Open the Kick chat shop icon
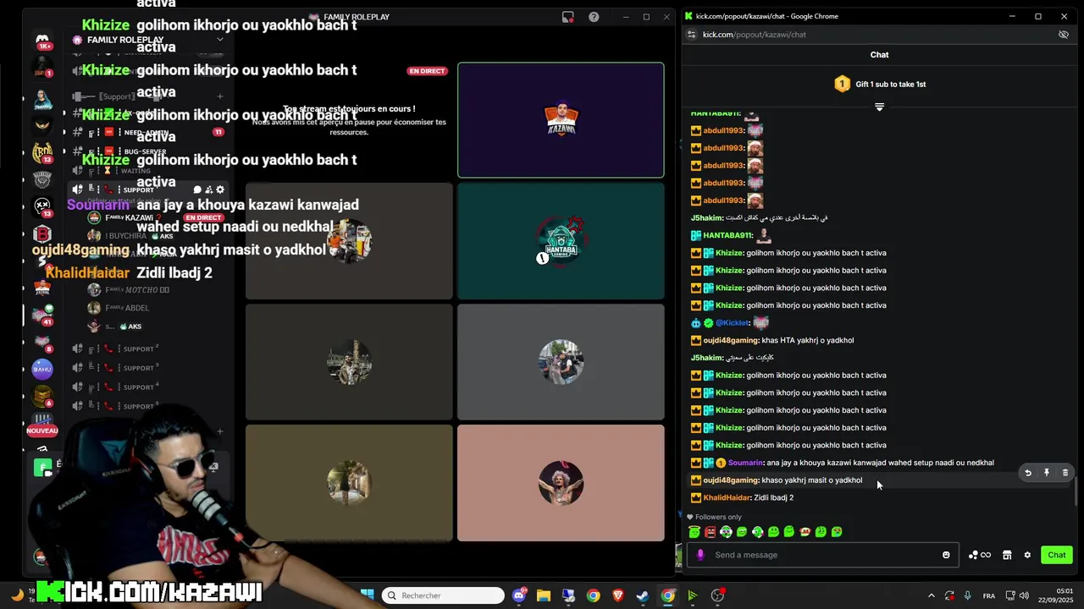Image resolution: width=1084 pixels, height=609 pixels. [1007, 555]
